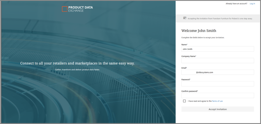Open the Log in link
Image resolution: width=261 pixels, height=124 pixels.
point(252,3)
